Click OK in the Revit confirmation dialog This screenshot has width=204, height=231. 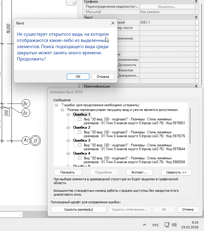pos(78,77)
